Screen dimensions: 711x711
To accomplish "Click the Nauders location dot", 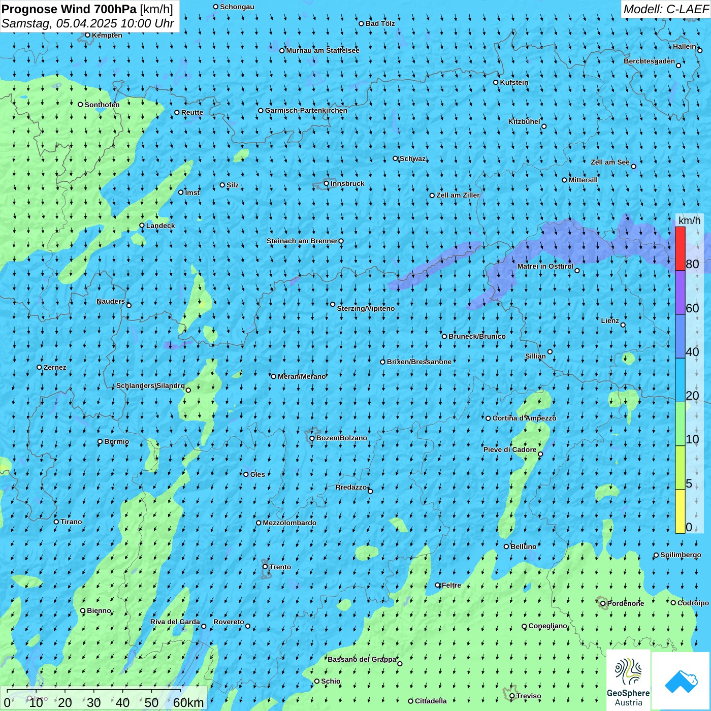I will tap(128, 305).
